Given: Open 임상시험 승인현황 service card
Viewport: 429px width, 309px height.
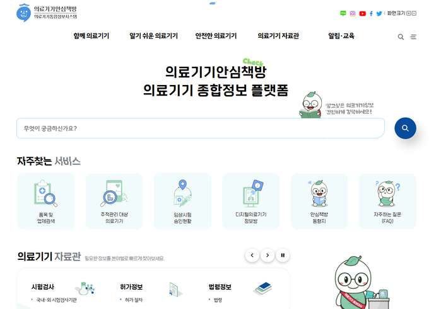Looking at the screenshot, I should pos(182,201).
